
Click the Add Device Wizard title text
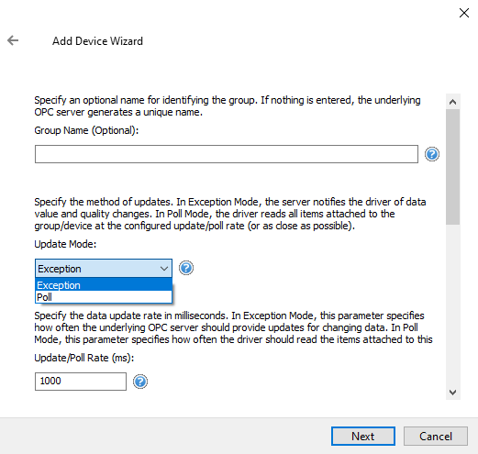pos(97,41)
